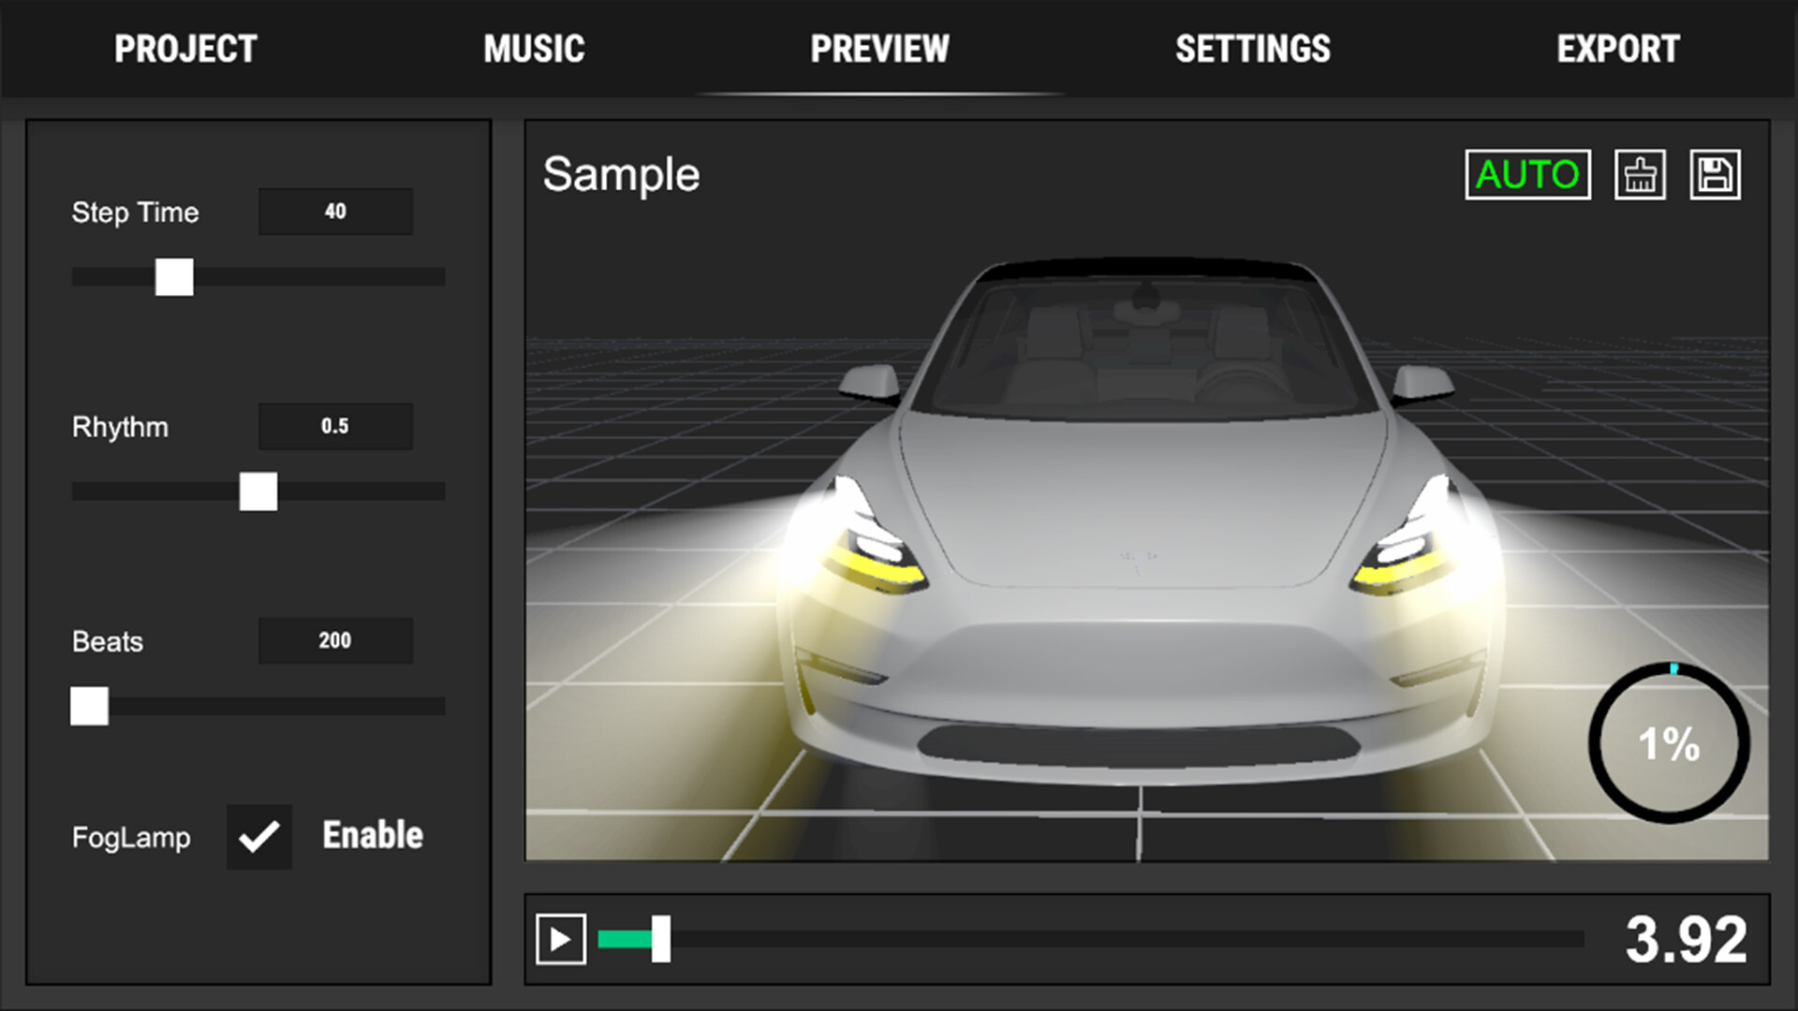Toggle the green AUTO mode button

1526,174
